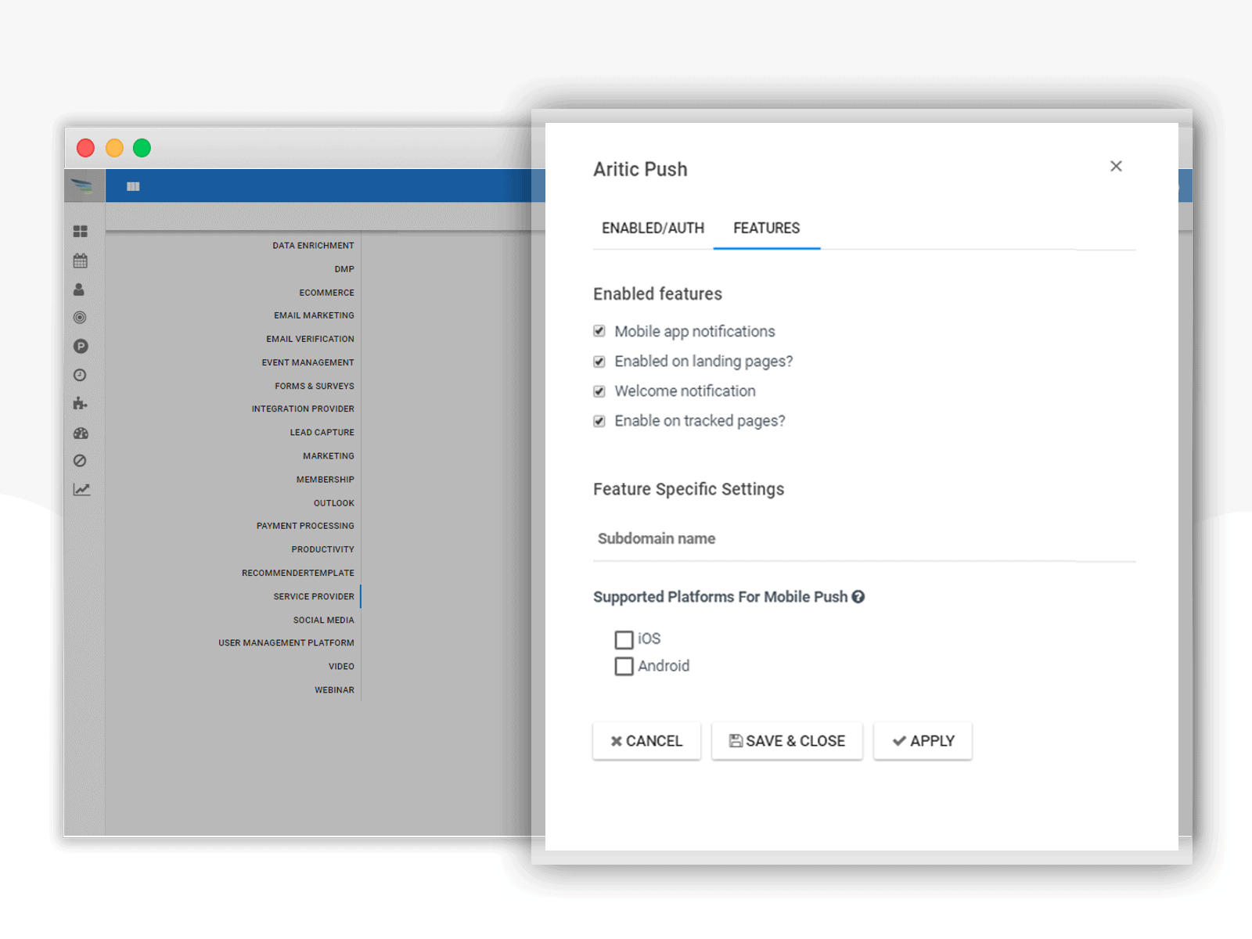This screenshot has height=939, width=1252.
Task: Click the yellow macOS minimize button
Action: 114,148
